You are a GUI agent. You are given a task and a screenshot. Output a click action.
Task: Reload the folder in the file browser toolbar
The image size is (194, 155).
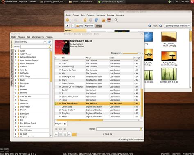tap(96, 20)
